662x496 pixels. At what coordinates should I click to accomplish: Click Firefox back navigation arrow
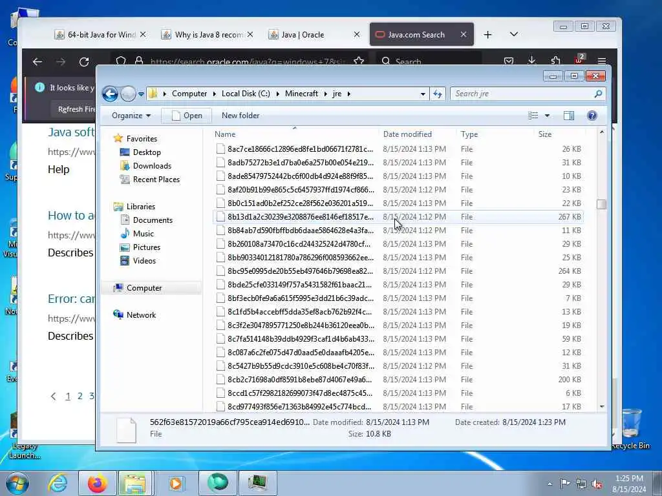pos(37,61)
